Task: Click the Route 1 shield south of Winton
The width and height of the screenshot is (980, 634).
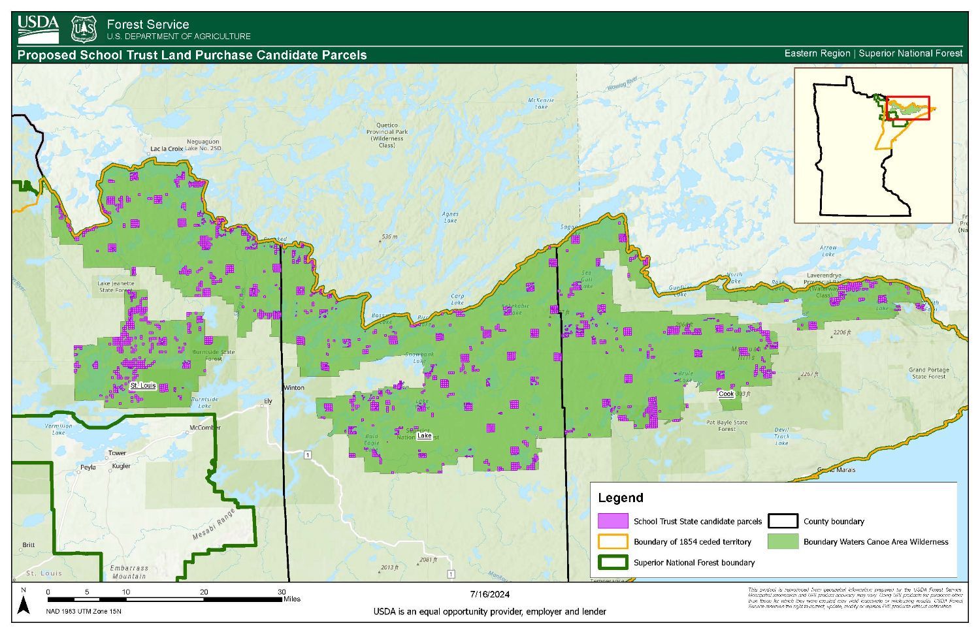Action: click(306, 454)
